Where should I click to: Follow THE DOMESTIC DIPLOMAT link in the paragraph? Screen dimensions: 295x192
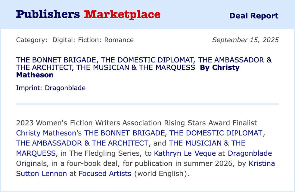(x=216, y=133)
